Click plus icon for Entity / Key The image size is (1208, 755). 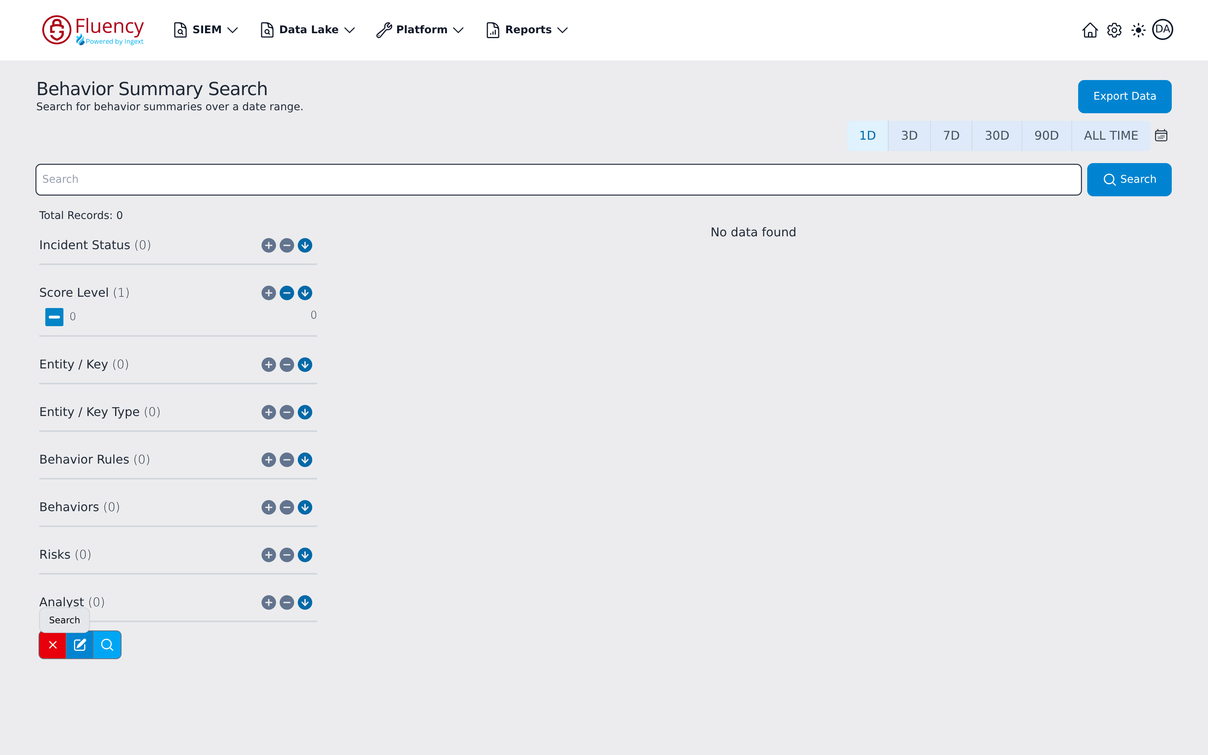click(x=268, y=365)
